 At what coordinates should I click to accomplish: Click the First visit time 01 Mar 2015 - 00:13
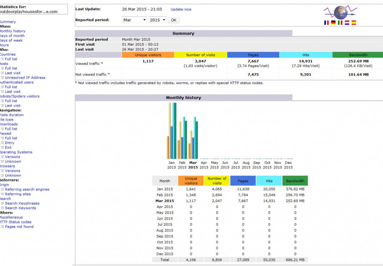(140, 45)
